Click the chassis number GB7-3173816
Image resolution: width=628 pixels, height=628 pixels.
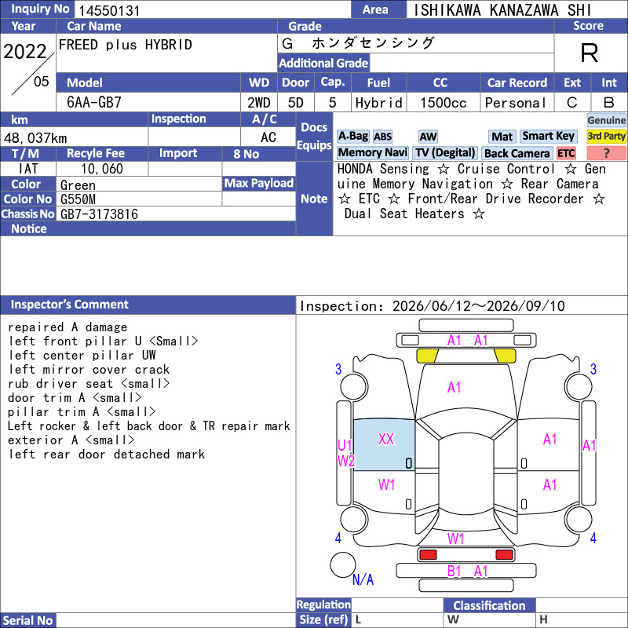[99, 214]
